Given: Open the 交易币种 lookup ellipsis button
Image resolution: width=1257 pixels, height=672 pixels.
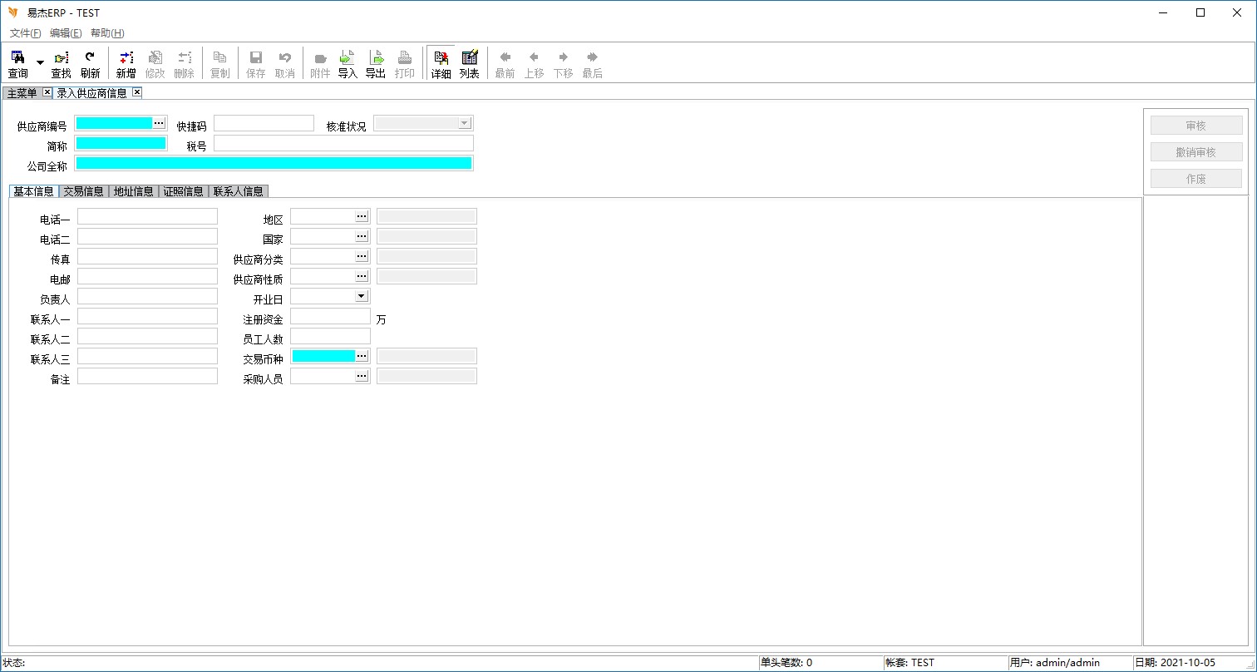Looking at the screenshot, I should (x=362, y=356).
